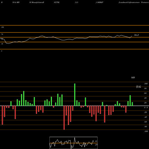Screen dimensions: 149x149
Task: Click the MR axis label -40
Action: tap(145, 117)
